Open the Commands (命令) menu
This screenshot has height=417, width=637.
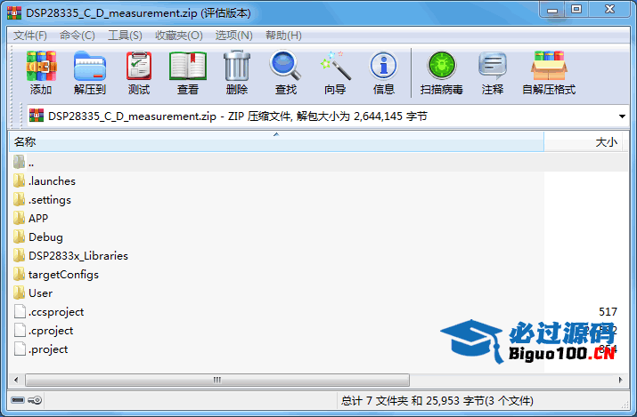pyautogui.click(x=78, y=36)
